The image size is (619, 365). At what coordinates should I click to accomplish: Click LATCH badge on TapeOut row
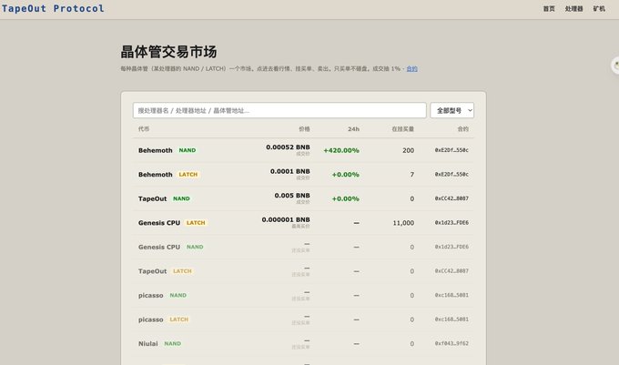click(182, 271)
